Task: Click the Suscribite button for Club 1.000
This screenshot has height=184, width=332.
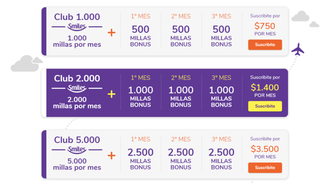Action: coord(265,45)
